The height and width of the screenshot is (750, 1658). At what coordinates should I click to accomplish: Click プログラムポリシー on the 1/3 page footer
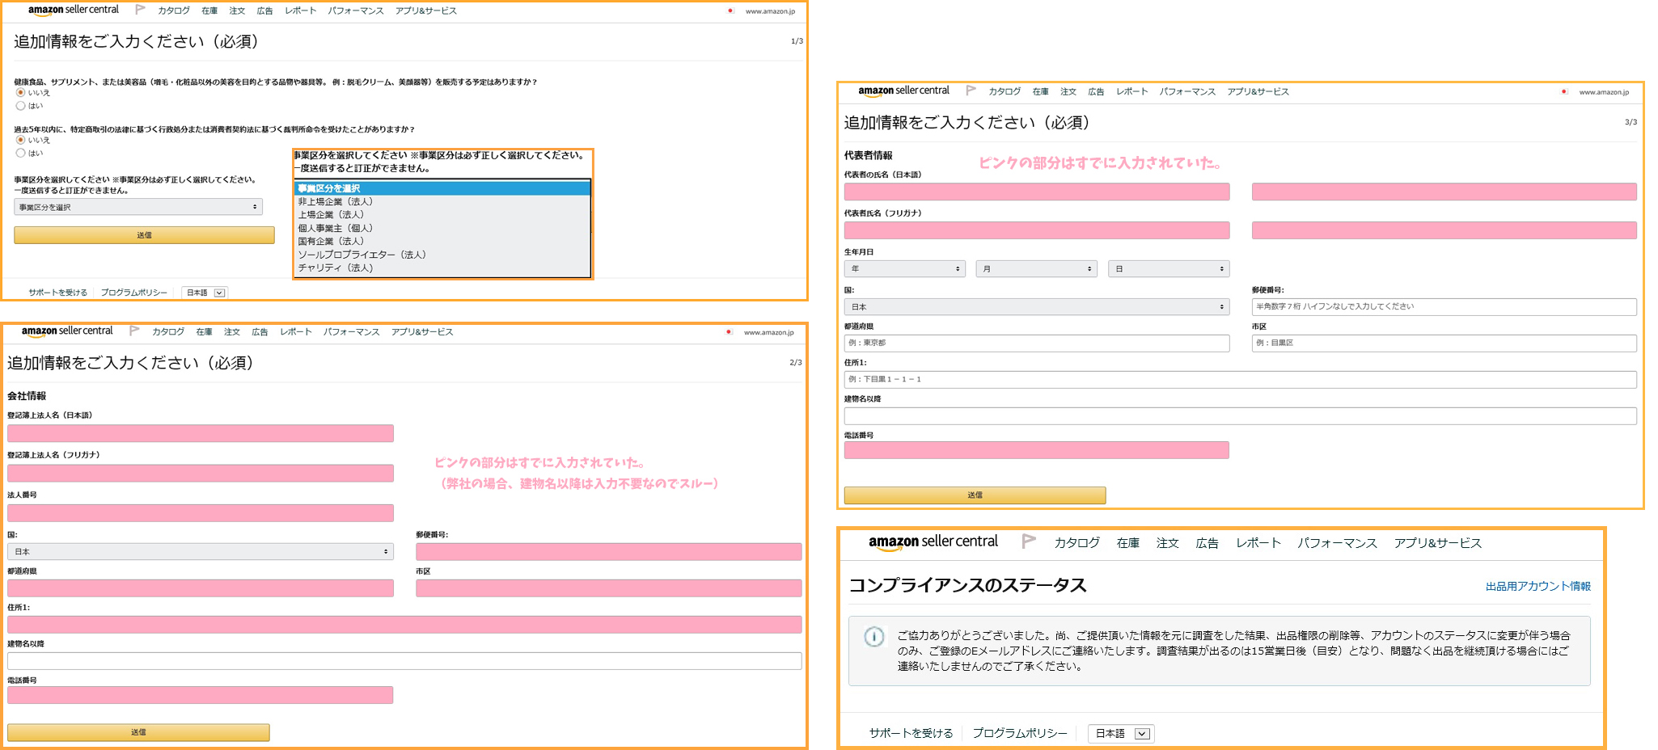134,293
